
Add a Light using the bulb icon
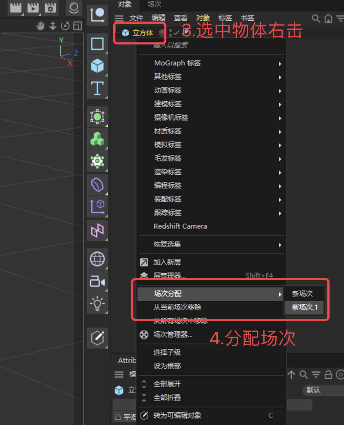(x=97, y=304)
